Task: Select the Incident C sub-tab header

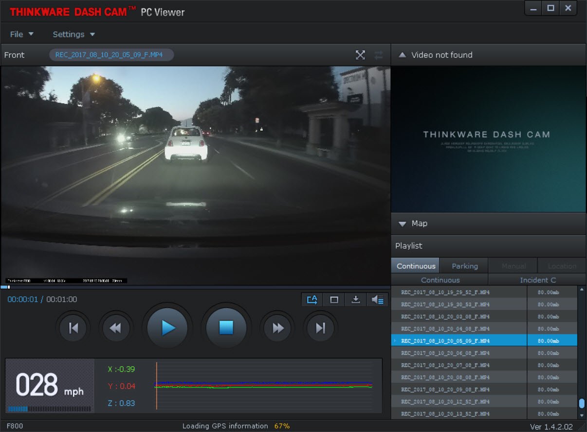Action: click(537, 280)
